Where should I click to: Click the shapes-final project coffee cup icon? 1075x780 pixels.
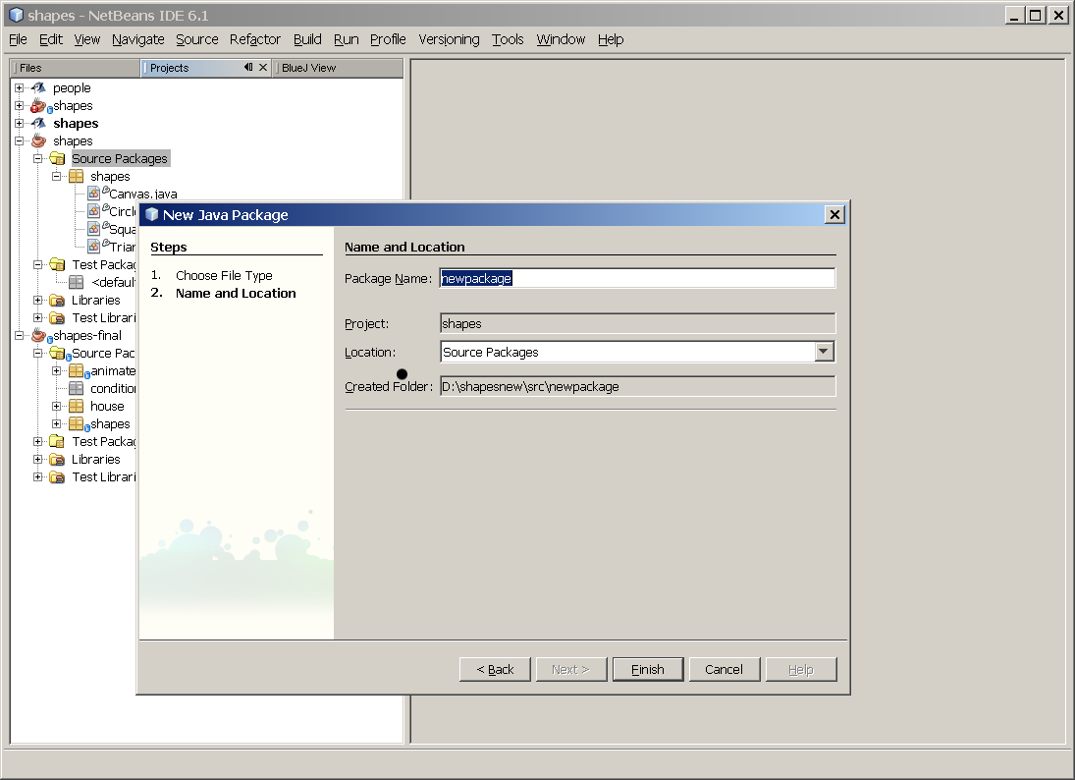click(x=38, y=335)
